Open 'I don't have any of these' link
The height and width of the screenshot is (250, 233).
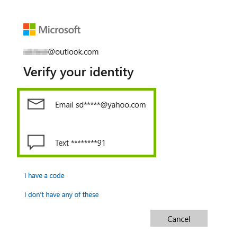tap(61, 195)
